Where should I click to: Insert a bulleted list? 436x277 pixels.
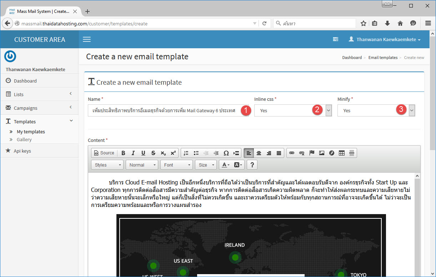196,153
